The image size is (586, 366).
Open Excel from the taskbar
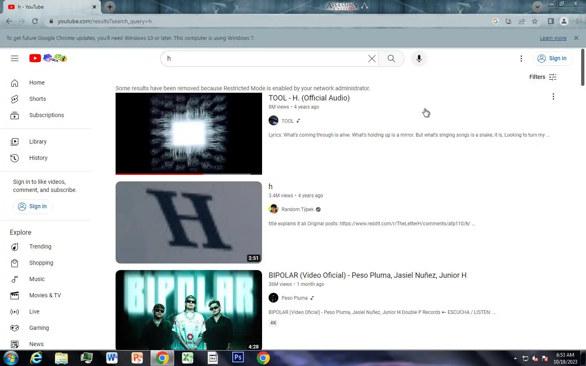(187, 358)
